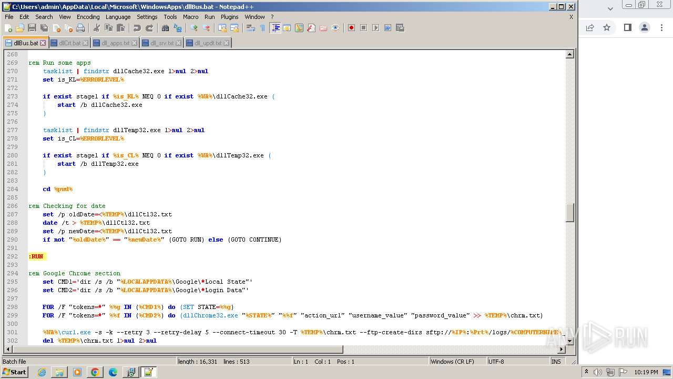Undo last action via toolbar arrow
The width and height of the screenshot is (673, 379).
137,28
